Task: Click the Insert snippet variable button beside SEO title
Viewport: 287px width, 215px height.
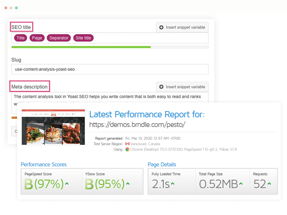Action: click(x=182, y=27)
